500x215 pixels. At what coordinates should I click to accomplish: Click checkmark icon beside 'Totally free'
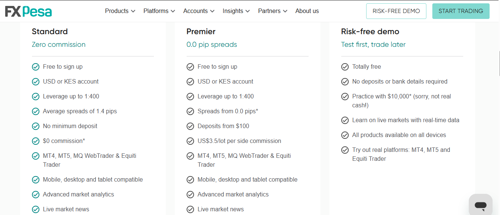point(345,67)
